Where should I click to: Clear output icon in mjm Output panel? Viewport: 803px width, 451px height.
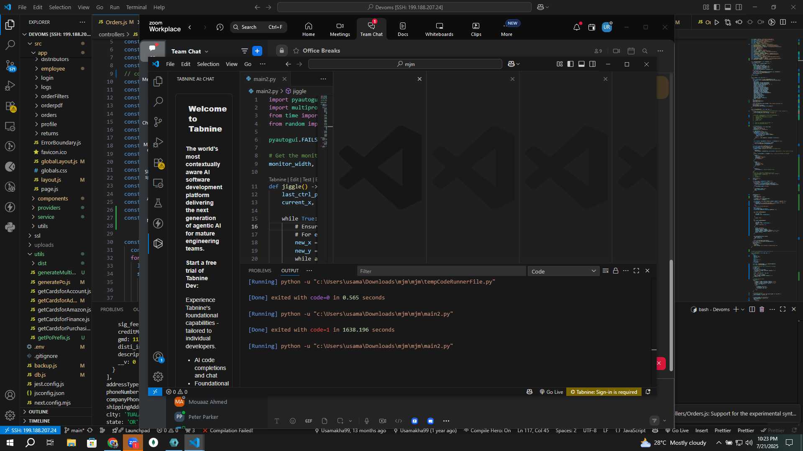point(605,271)
